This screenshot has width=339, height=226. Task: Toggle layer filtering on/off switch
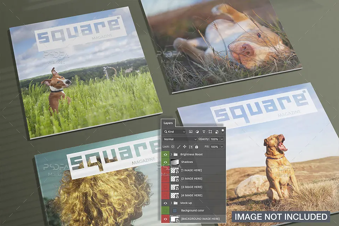click(223, 131)
